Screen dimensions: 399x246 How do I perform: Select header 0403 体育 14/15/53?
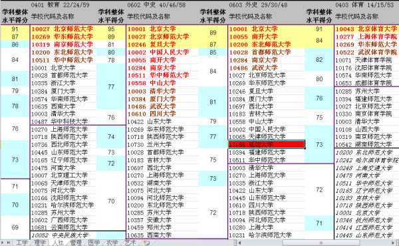click(x=364, y=5)
